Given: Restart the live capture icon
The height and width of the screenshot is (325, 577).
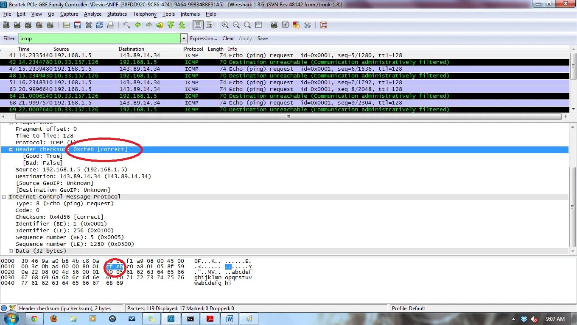Looking at the screenshot, I should 50,25.
